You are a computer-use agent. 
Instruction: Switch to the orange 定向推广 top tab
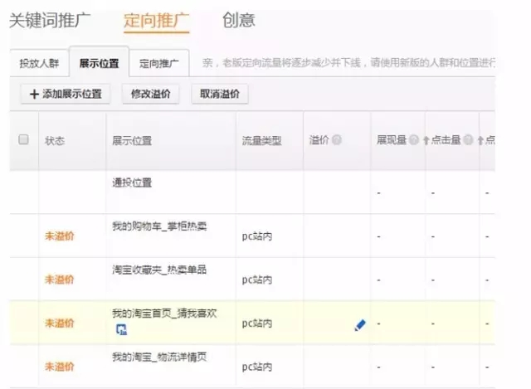click(x=156, y=21)
